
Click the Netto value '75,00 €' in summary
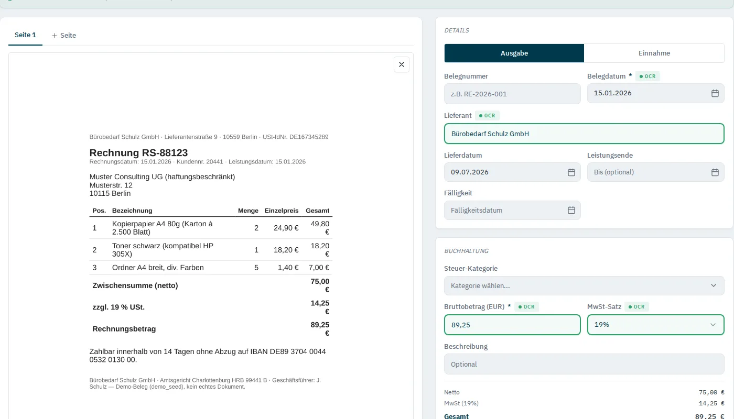click(x=711, y=392)
